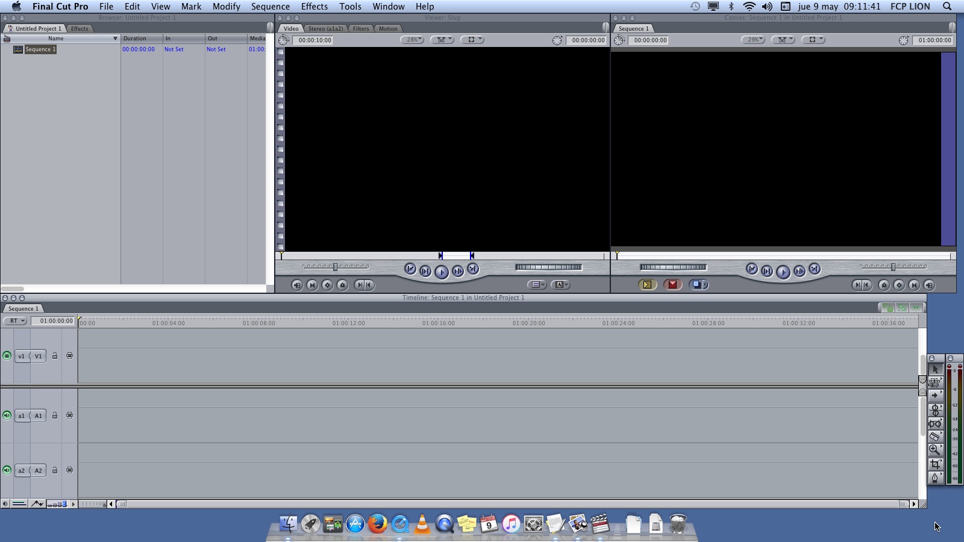Toggle Clip Overlays in timeline
This screenshot has height=542, width=964.
pos(37,504)
